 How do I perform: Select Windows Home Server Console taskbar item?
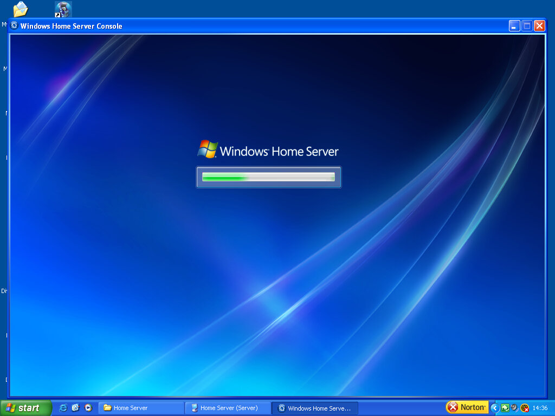click(315, 408)
